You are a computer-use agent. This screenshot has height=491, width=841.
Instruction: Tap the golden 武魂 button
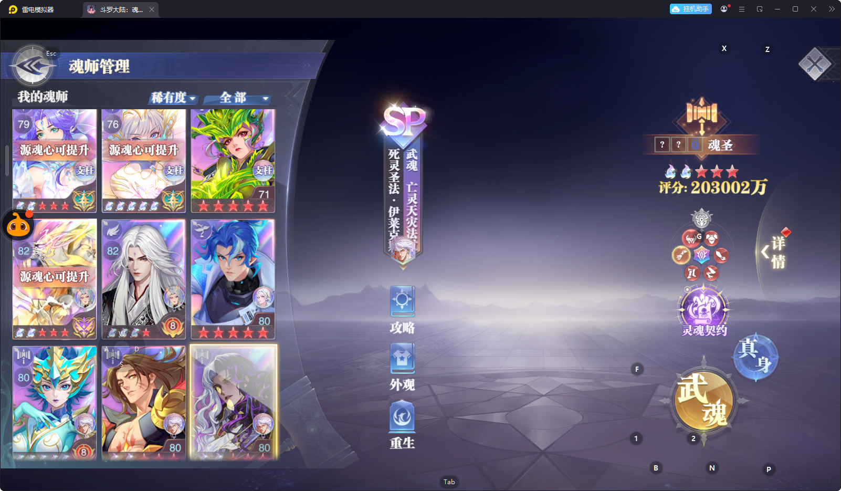point(703,401)
